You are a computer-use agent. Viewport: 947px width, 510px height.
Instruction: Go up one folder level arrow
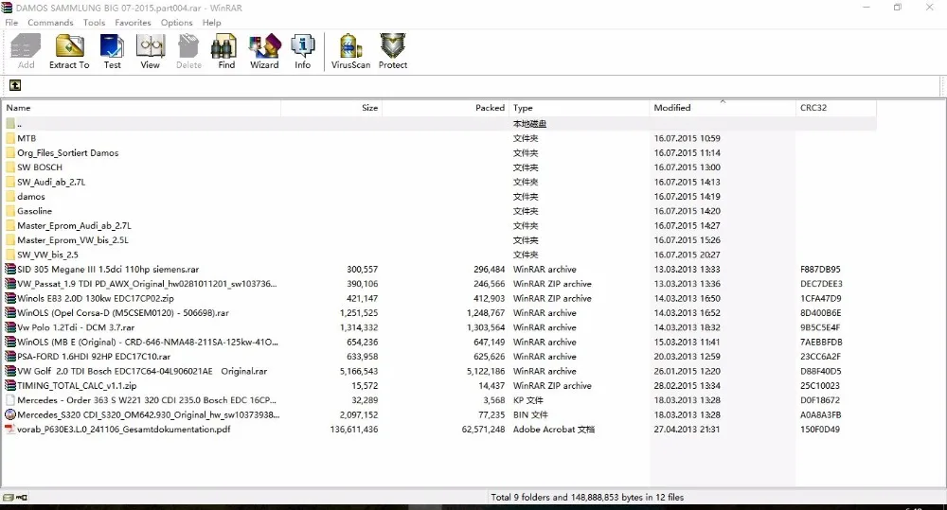pyautogui.click(x=15, y=85)
